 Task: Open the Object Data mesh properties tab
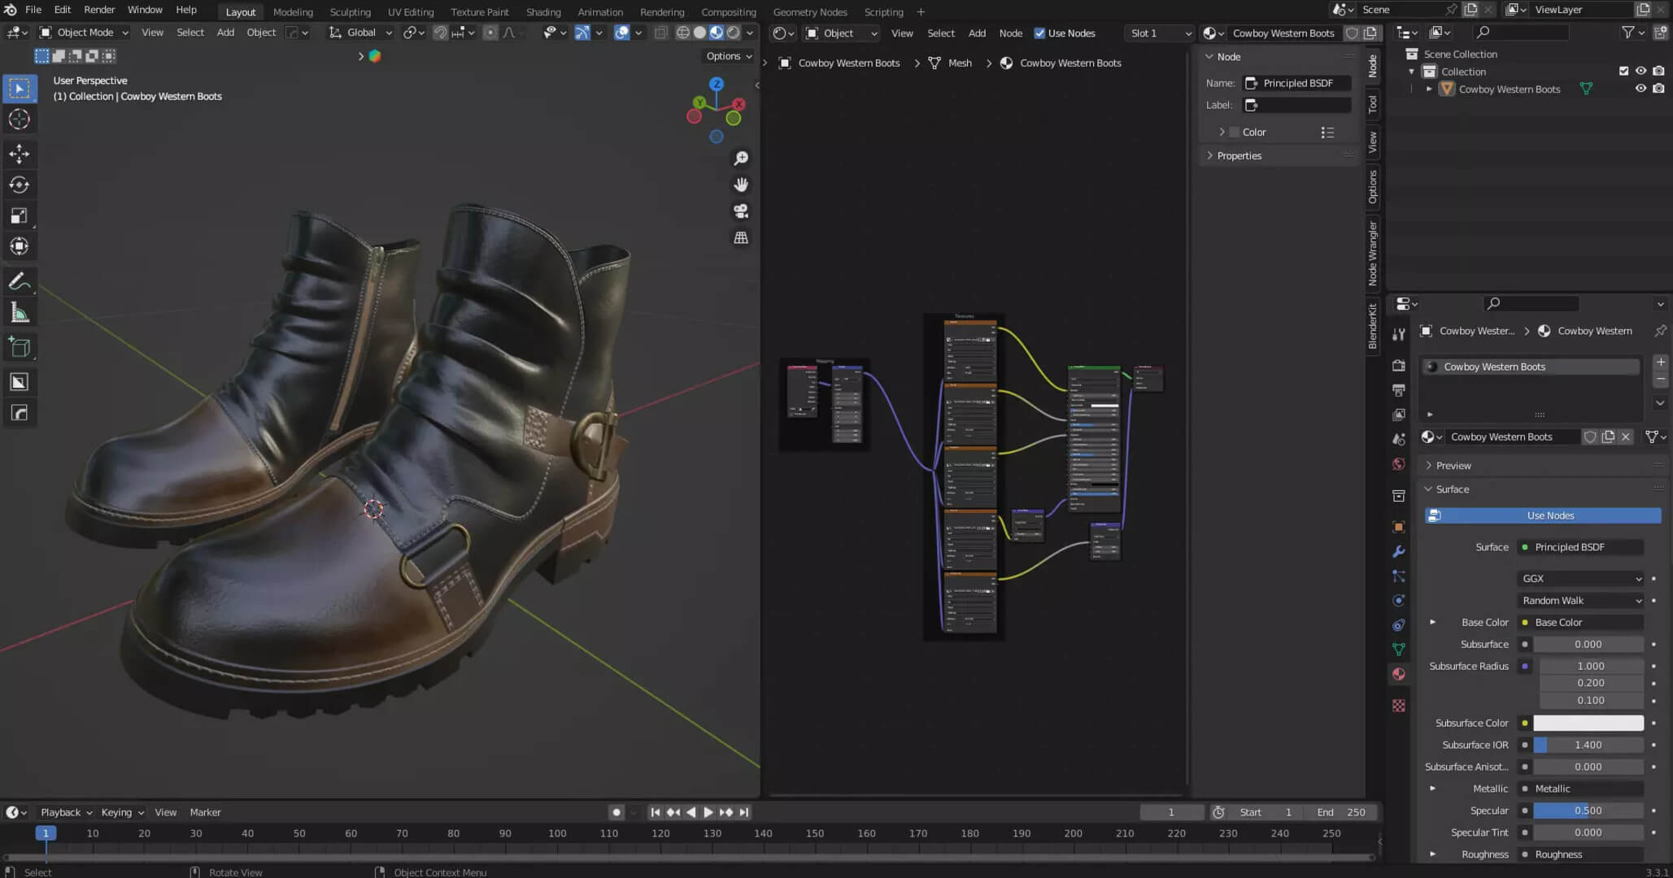pos(1399,650)
